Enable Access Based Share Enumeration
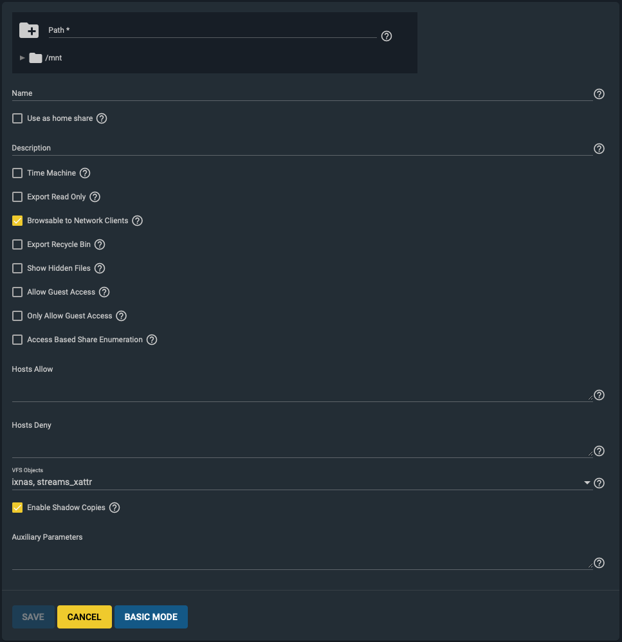The image size is (622, 642). pyautogui.click(x=17, y=340)
